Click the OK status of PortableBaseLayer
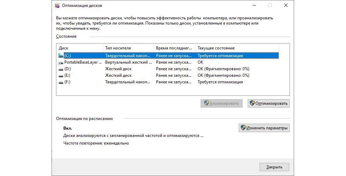The width and height of the screenshot is (346, 176). pyautogui.click(x=200, y=62)
